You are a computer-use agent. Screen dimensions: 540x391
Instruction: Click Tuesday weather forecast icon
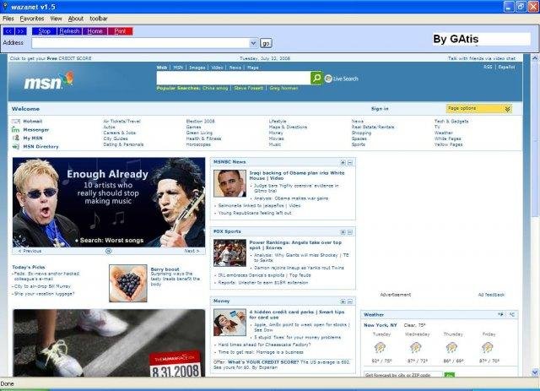[381, 348]
